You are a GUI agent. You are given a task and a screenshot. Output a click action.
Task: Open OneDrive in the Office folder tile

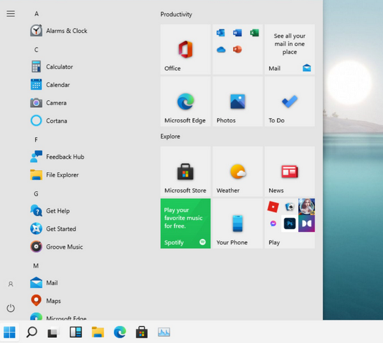(221, 50)
